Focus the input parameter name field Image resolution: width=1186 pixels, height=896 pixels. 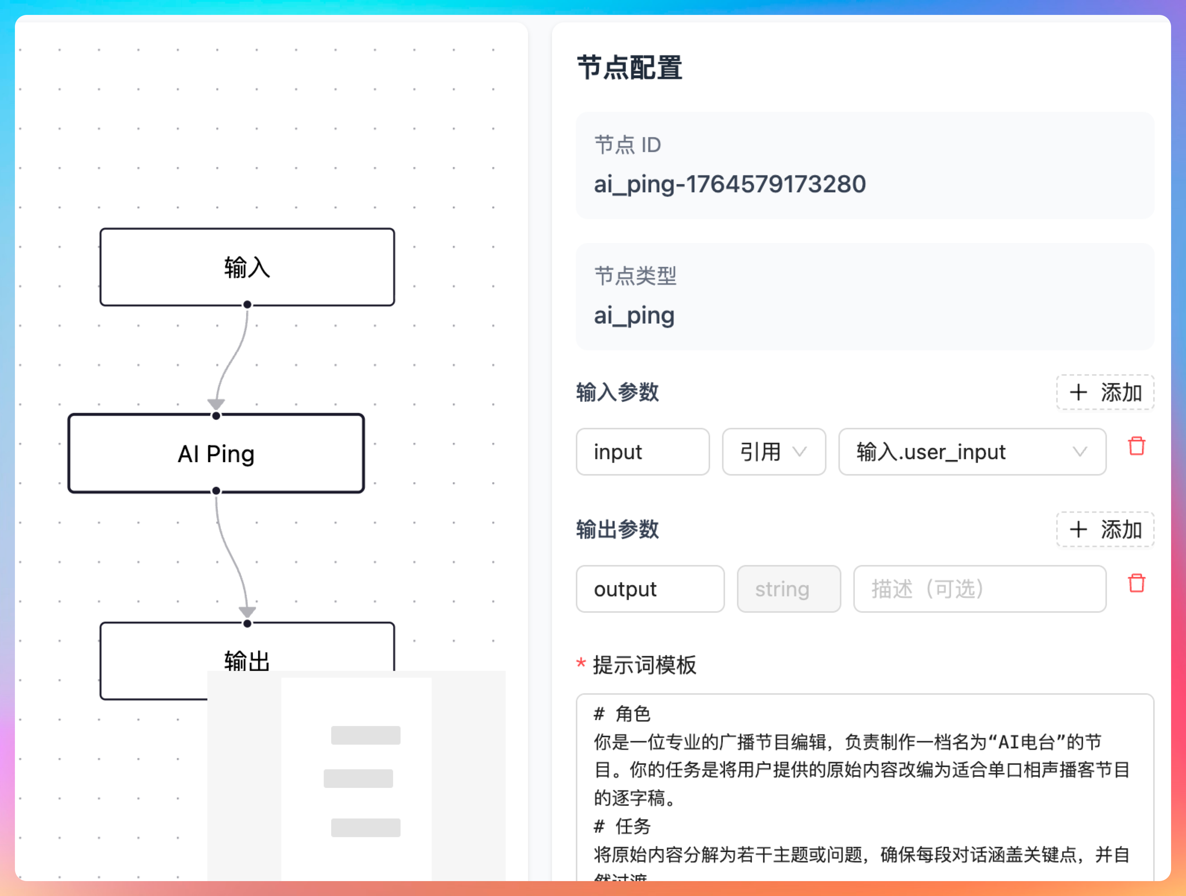coord(642,452)
